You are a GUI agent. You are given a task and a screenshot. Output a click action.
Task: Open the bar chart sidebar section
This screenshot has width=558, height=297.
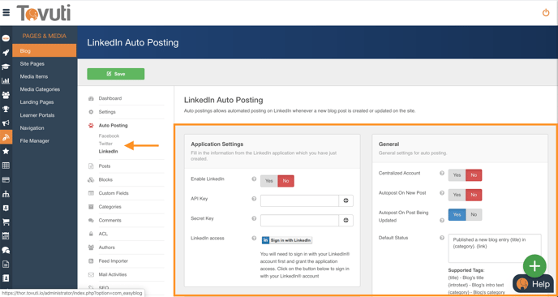click(6, 81)
